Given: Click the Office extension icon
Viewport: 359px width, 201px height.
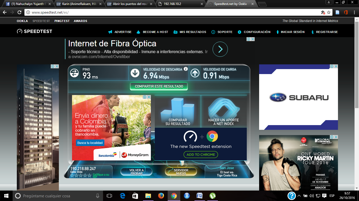Looking at the screenshot, I should 346,12.
